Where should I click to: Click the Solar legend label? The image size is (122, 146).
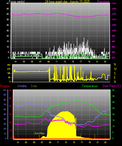click(x=34, y=86)
